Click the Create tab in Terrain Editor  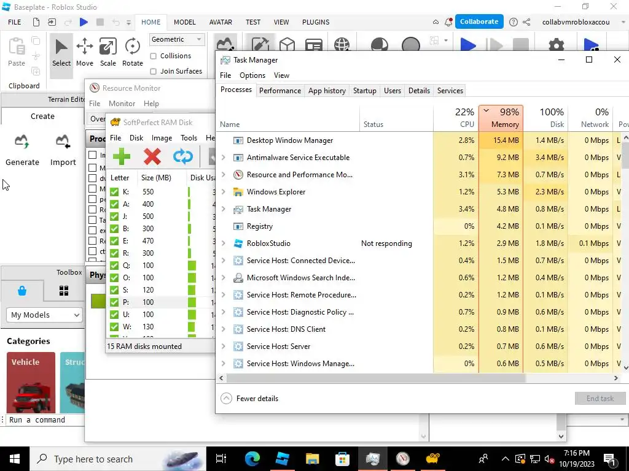point(42,116)
